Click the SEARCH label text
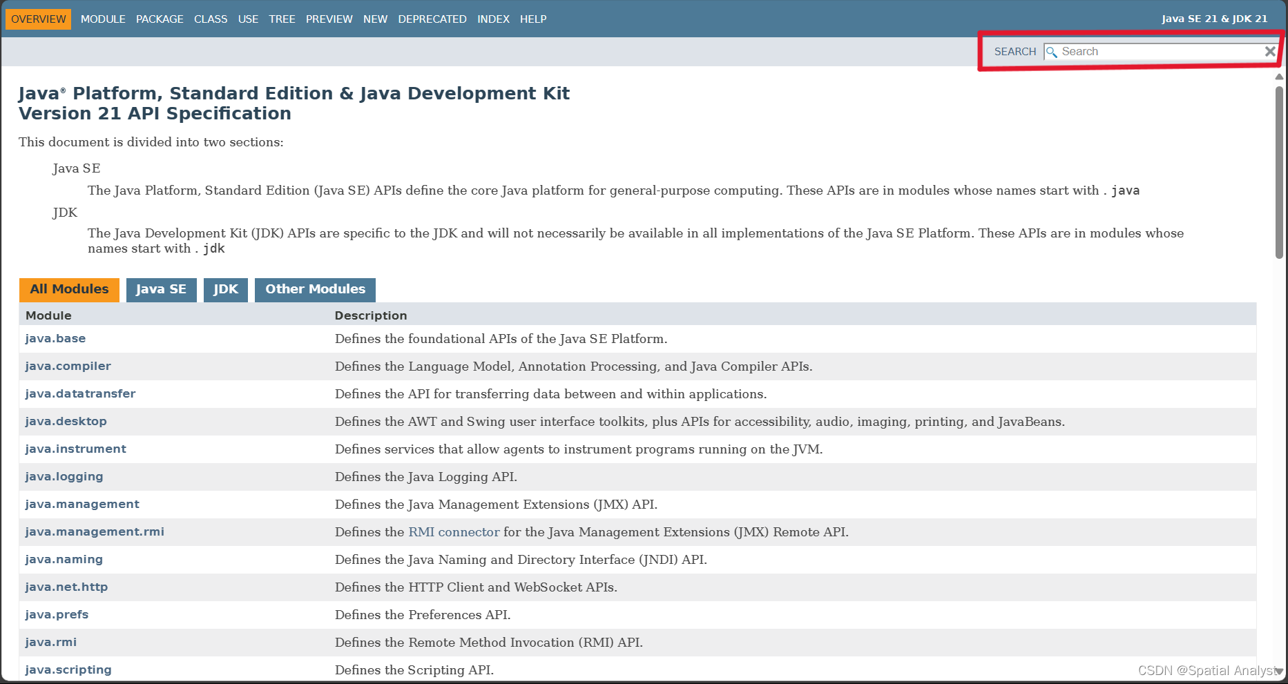 coord(1015,52)
